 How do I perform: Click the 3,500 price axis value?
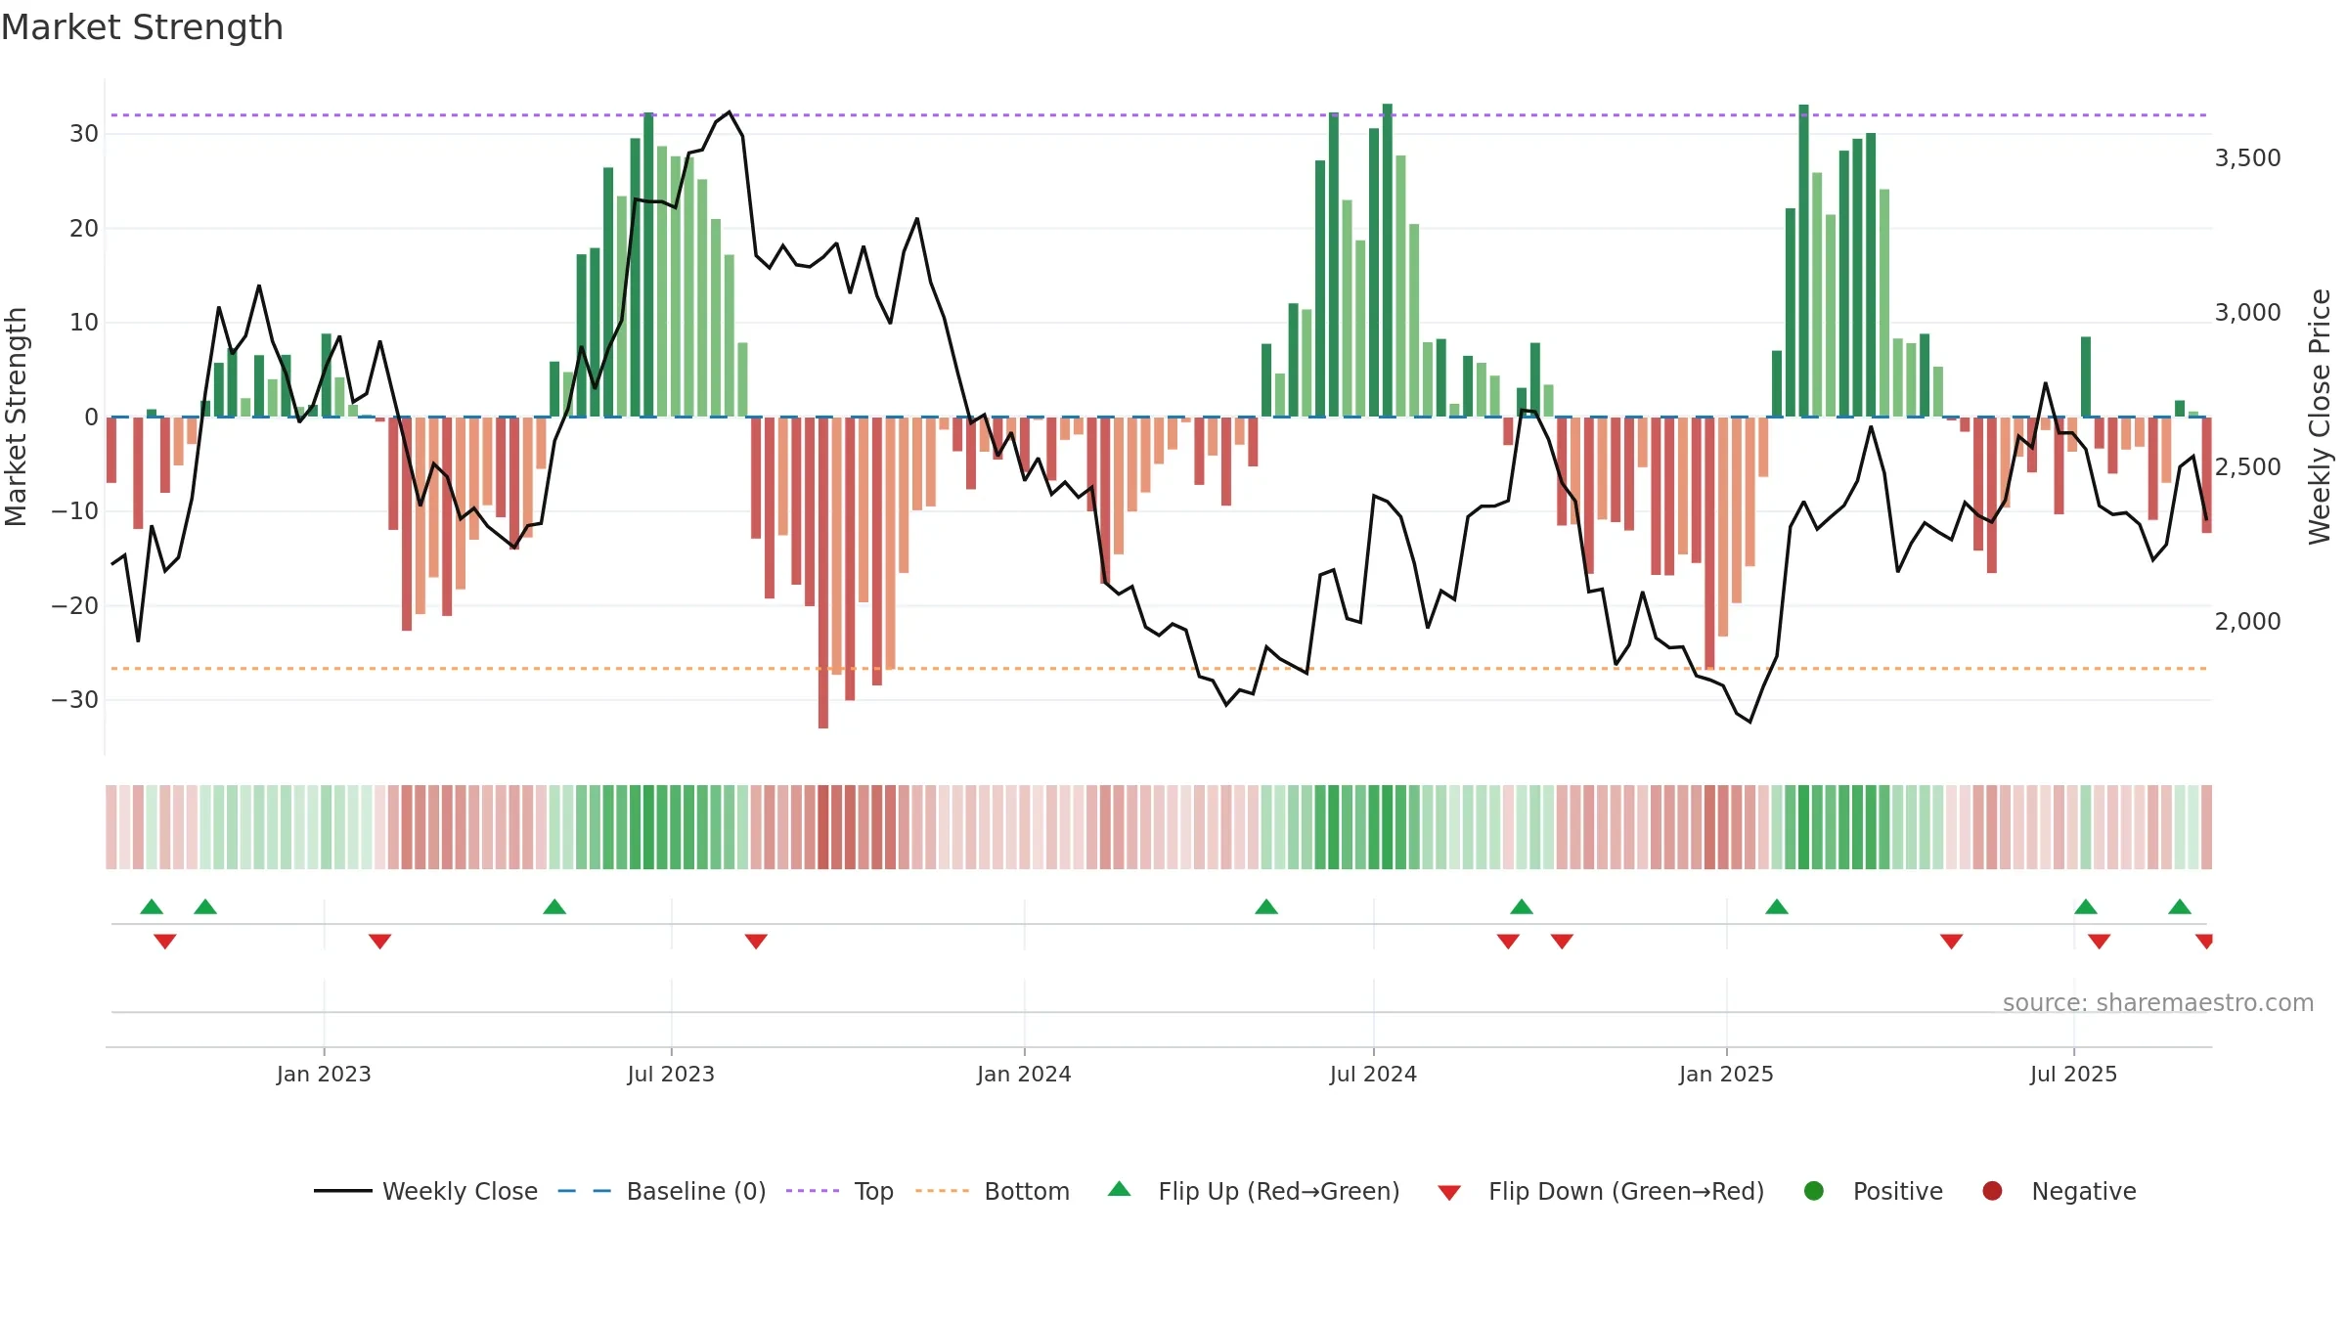pos(2247,157)
